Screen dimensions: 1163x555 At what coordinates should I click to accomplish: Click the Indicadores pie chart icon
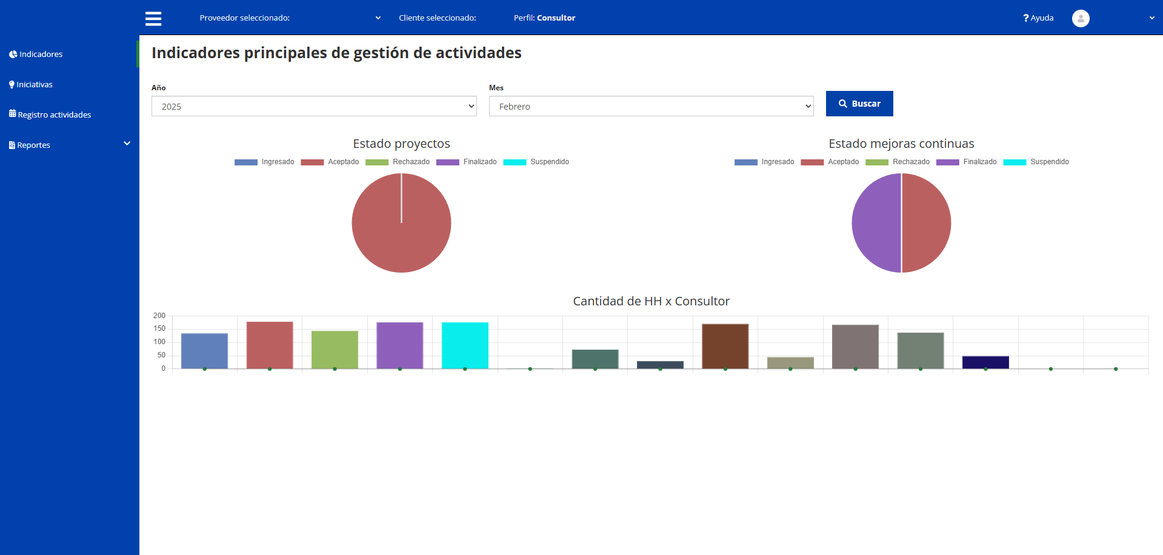coord(13,55)
